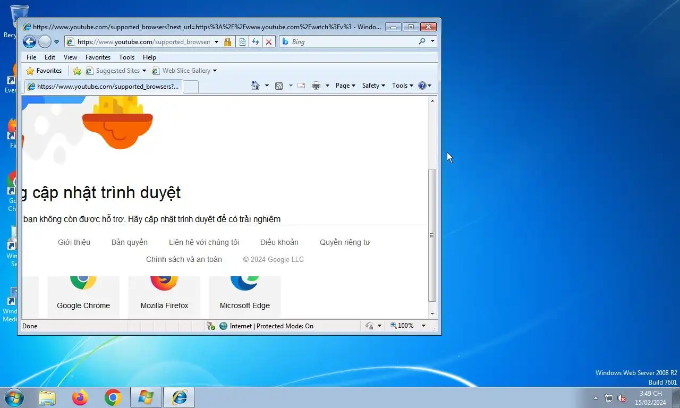Click the Print icon
Screen dimensions: 680x408
point(316,86)
